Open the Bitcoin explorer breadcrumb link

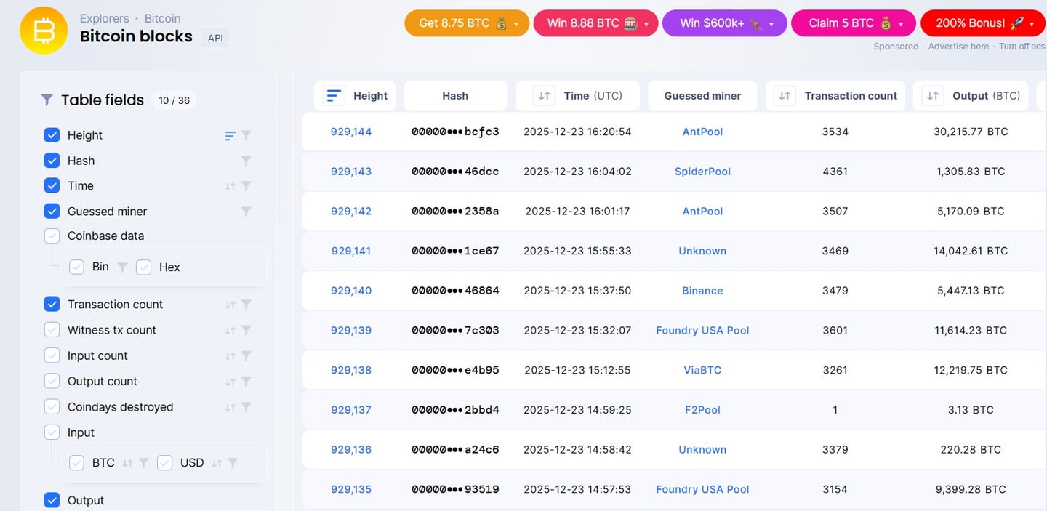coord(161,17)
